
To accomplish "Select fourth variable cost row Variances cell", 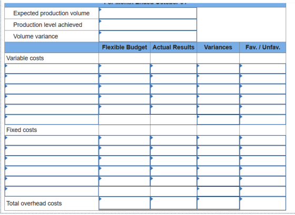I will [x=218, y=99].
